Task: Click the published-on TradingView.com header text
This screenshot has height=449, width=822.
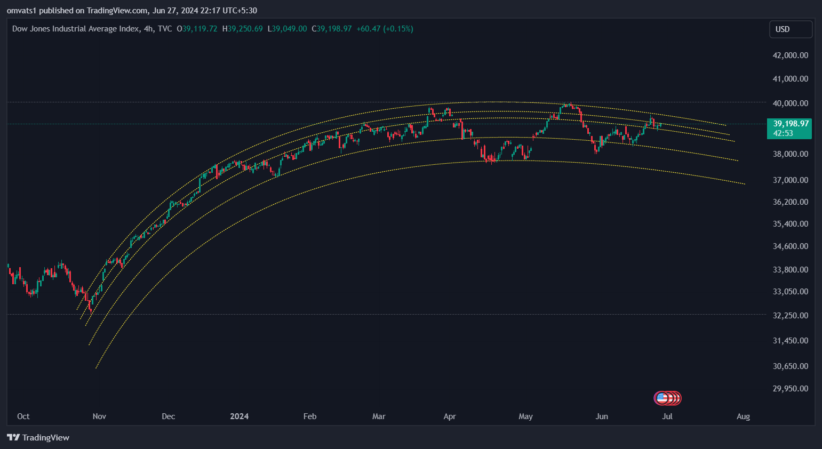Action: (x=132, y=10)
